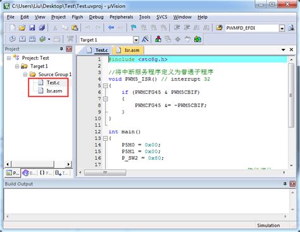Select Isr.asm in the project tree
Screen dimensions: 300x232
pos(54,91)
